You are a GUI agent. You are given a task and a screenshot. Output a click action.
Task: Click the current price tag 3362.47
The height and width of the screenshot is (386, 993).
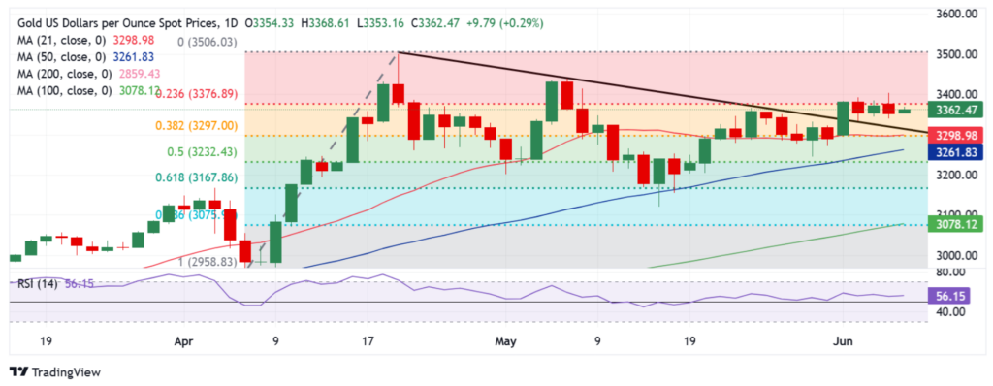tap(955, 109)
